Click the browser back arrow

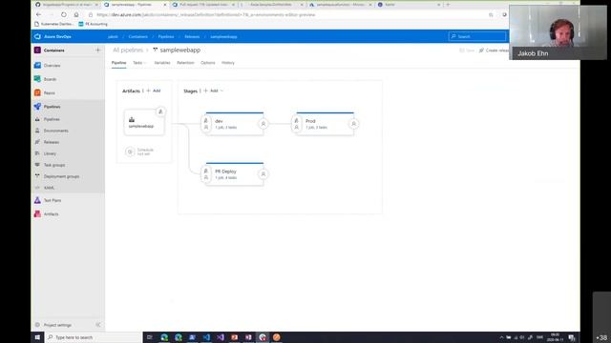(x=38, y=15)
